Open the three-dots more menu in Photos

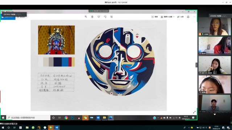[194, 17]
